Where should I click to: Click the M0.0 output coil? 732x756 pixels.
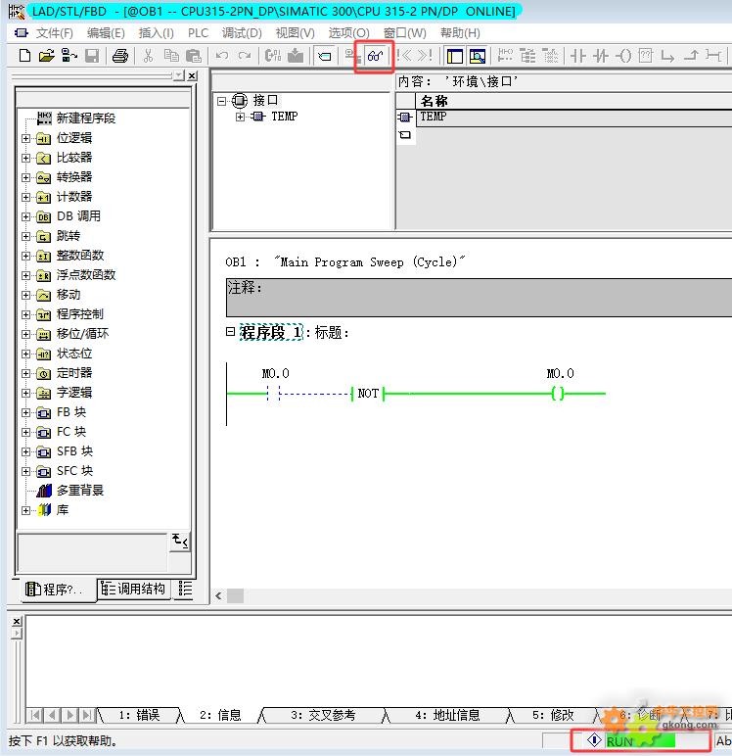(x=558, y=394)
